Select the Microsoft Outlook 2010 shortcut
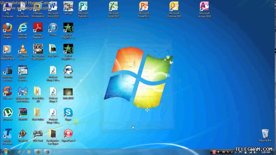The image size is (276, 155). (174, 10)
